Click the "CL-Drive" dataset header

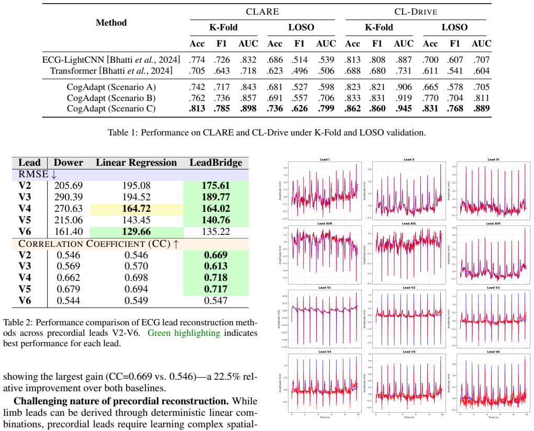click(x=416, y=12)
